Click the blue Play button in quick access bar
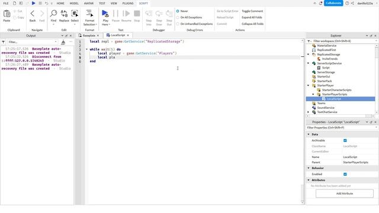379x213 pixels. (34, 3)
